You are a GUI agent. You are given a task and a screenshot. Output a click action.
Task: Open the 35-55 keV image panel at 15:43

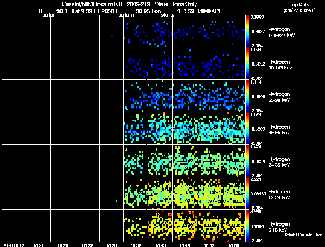pos(160,128)
